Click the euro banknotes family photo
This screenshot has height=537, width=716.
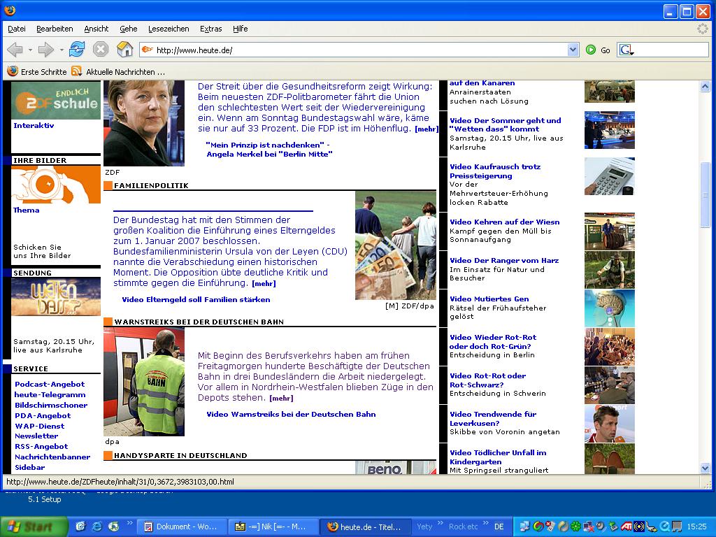[396, 245]
